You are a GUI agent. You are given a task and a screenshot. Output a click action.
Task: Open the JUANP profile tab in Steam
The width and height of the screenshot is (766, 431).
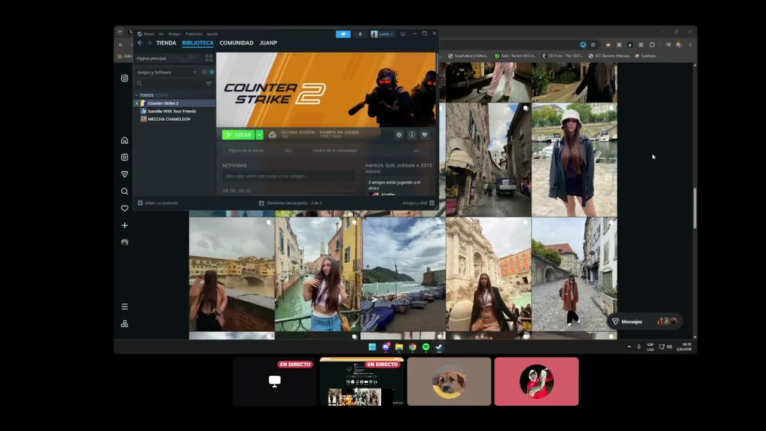(268, 43)
